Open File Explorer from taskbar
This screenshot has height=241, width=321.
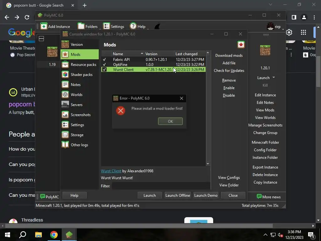38,235
